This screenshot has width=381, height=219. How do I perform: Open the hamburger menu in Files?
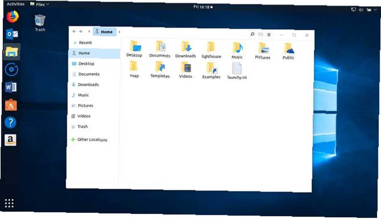pyautogui.click(x=269, y=35)
